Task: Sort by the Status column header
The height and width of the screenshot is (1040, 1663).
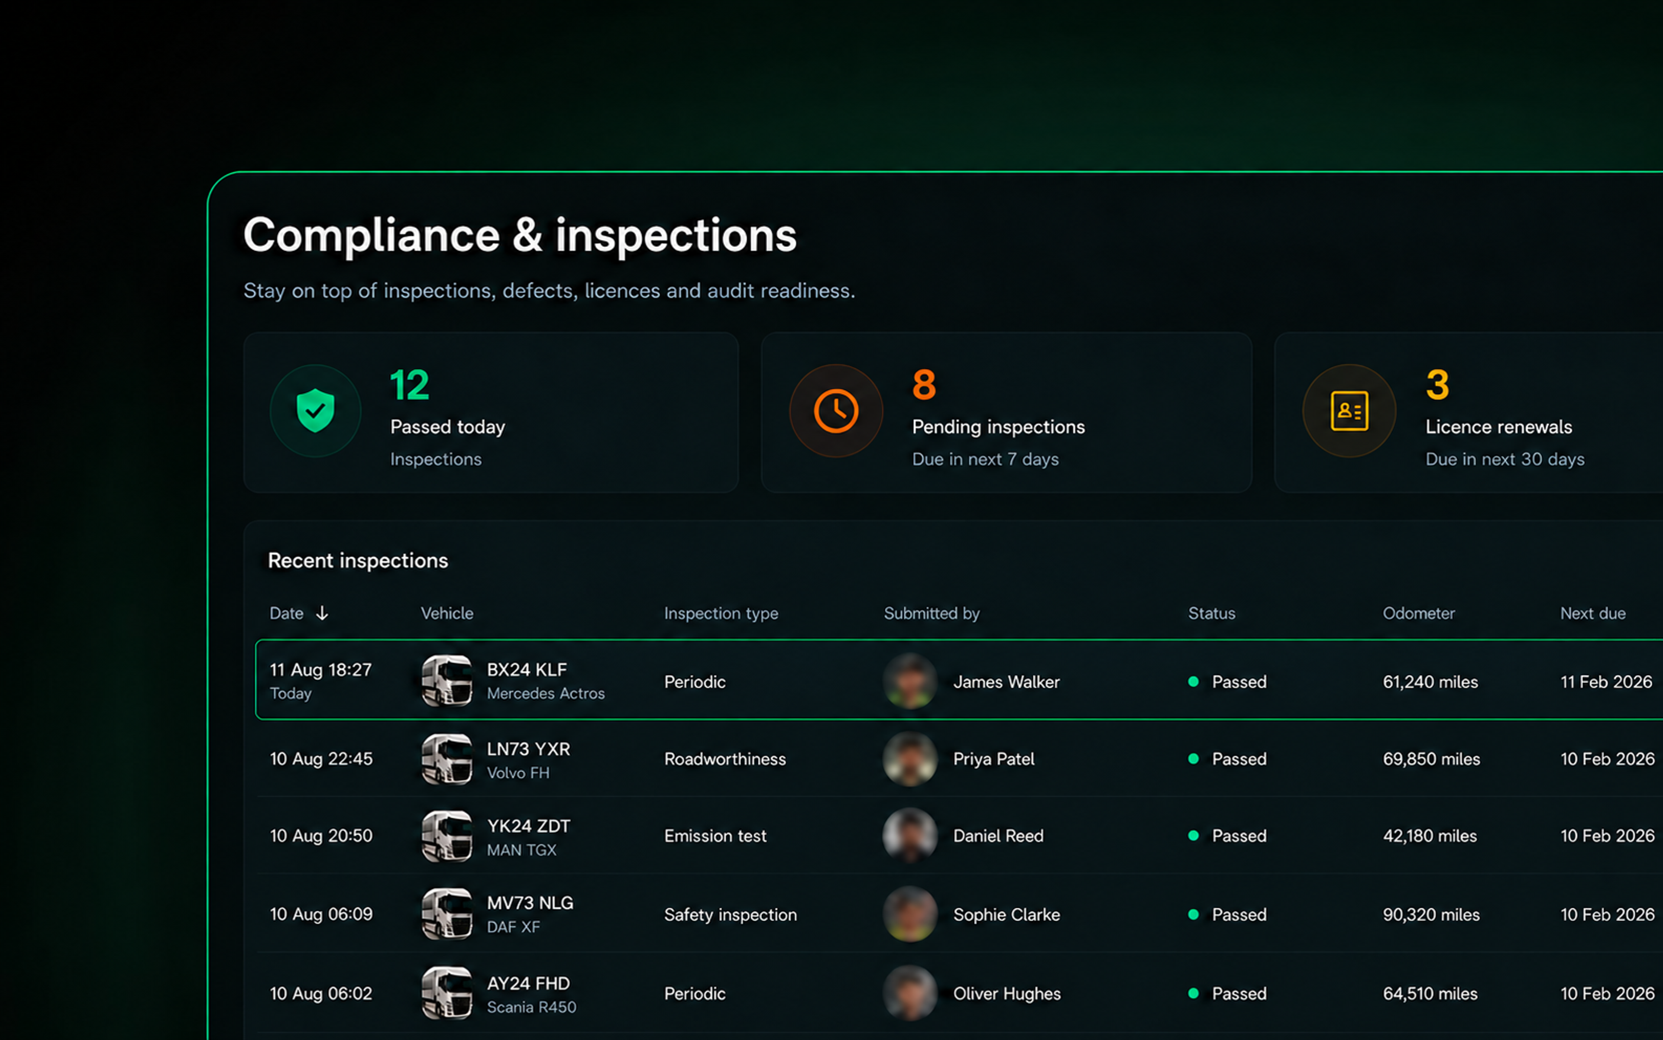Action: point(1212,613)
